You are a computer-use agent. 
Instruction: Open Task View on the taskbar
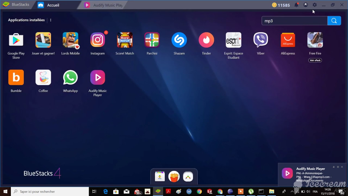[94, 191]
